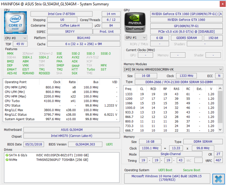Click the cache 6 x (32 + 32 + 256) + 9M field
Viewport: 226px width, 185px height.
(84, 44)
